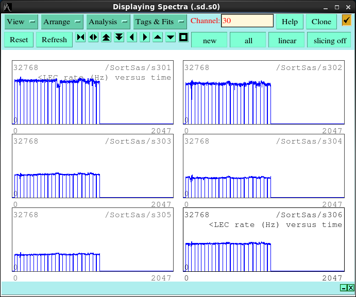This screenshot has width=356, height=297.
Task: Click the Clone button
Action: pos(321,22)
